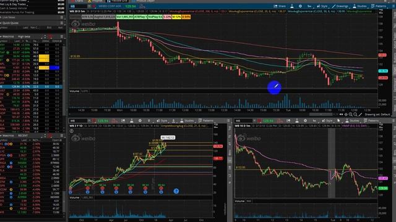Open Quick Quote panel menu icon
This screenshot has width=396, height=222.
62,23
